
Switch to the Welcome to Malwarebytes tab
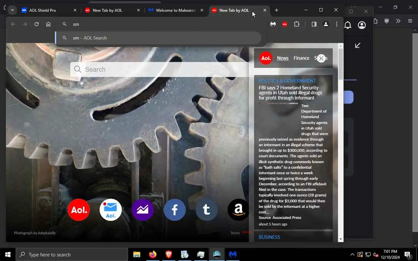pyautogui.click(x=176, y=10)
